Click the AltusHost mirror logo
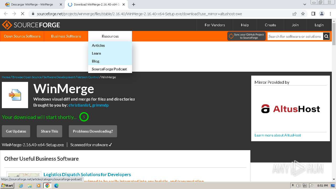 tap(290, 109)
